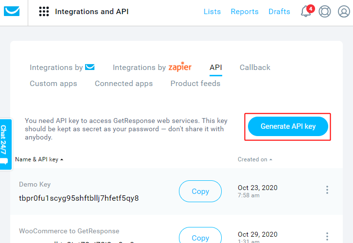This screenshot has width=353, height=243.
Task: Click the Oct 29, 2020 date
Action: (x=258, y=234)
